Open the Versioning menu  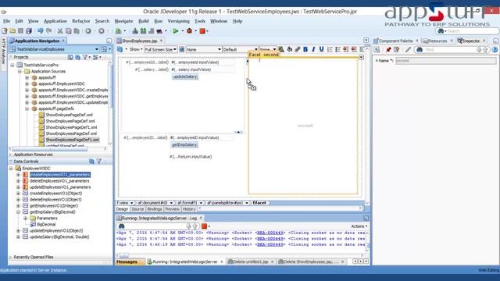pos(178,21)
